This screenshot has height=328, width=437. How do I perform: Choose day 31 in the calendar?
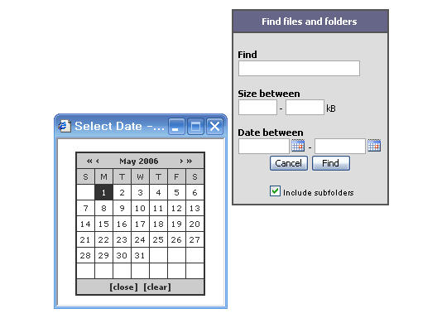click(140, 255)
